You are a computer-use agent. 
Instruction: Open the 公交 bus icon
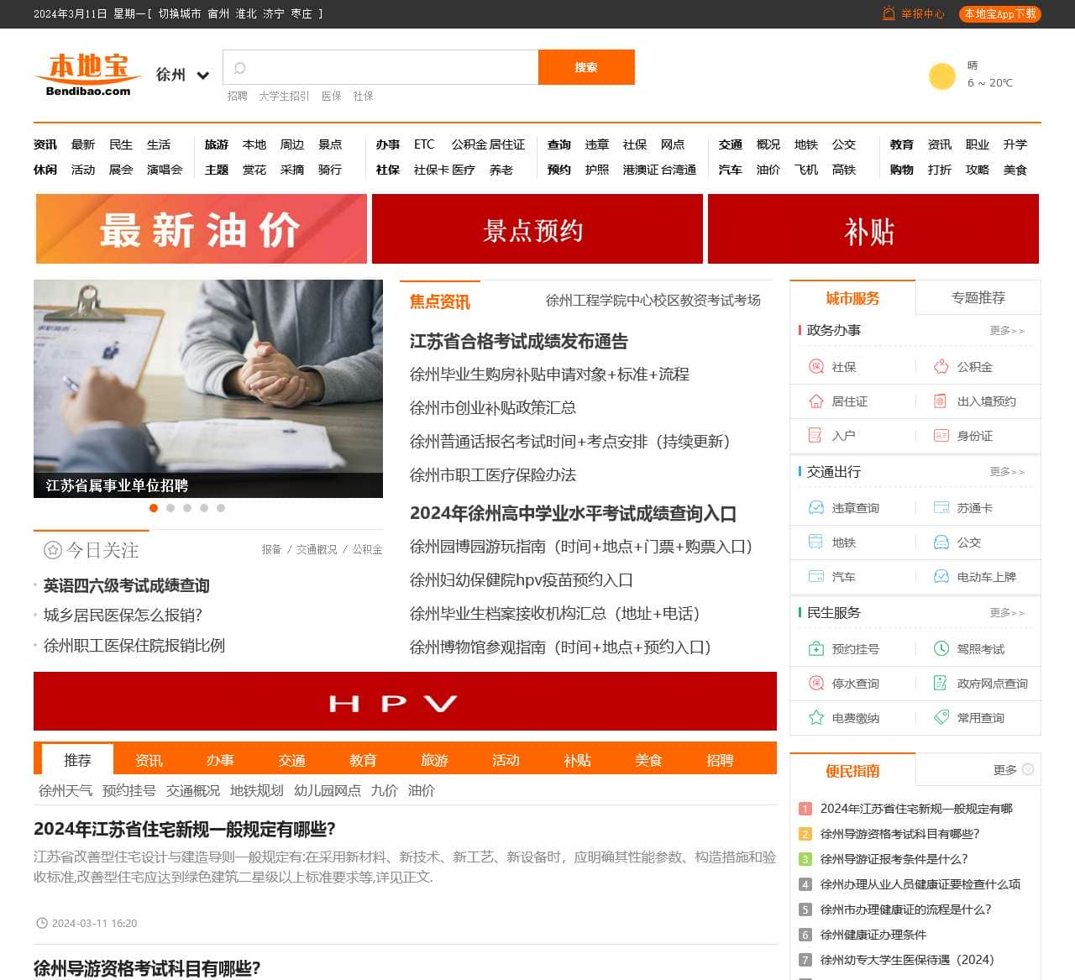click(941, 542)
